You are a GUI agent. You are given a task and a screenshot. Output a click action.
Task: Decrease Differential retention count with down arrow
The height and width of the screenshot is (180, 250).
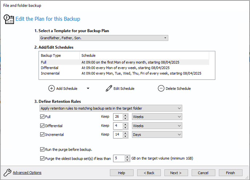(125, 127)
